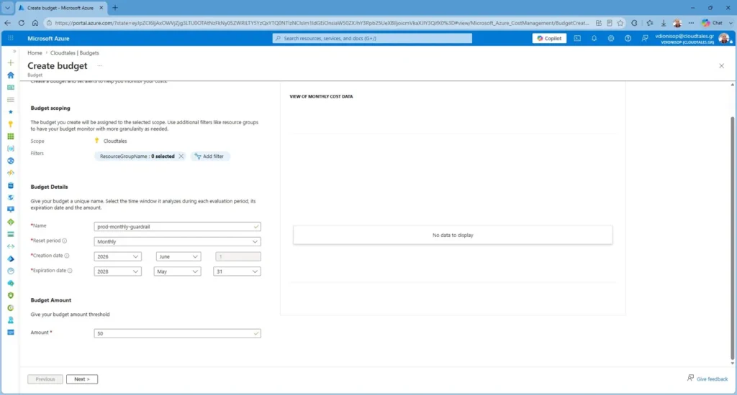Open the Security shield sidebar icon
The image size is (737, 395).
(10, 296)
